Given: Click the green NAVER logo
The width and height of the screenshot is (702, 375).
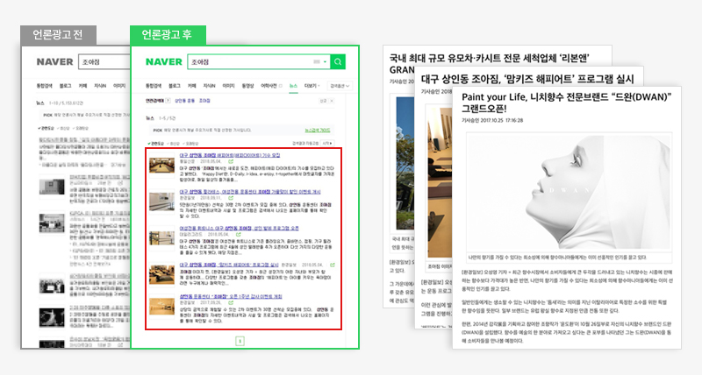Looking at the screenshot, I should pyautogui.click(x=164, y=61).
